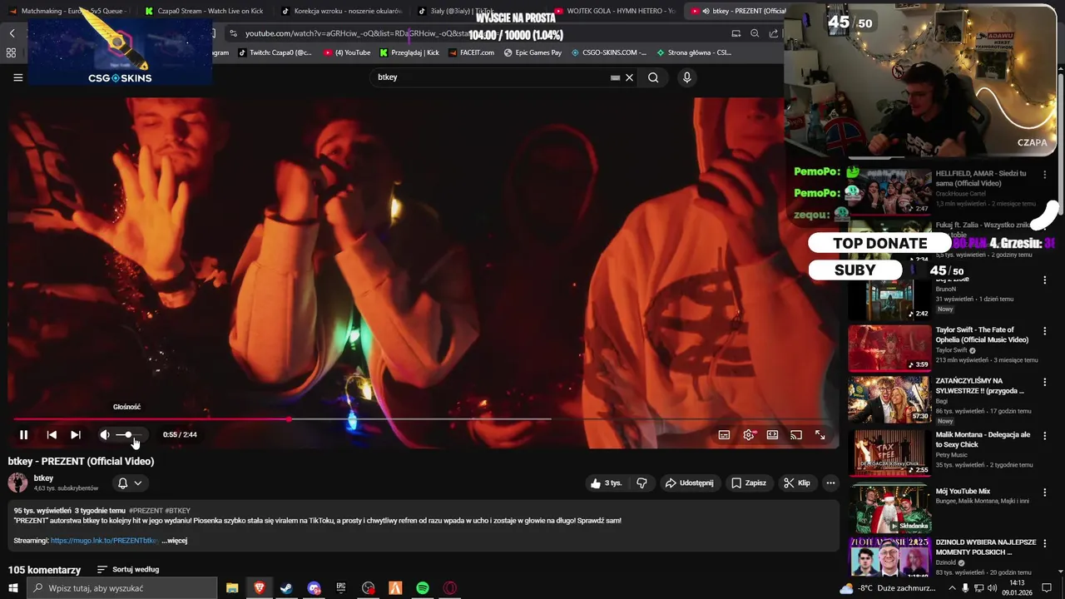
Task: Click the browser back arrow
Action: pos(12,33)
